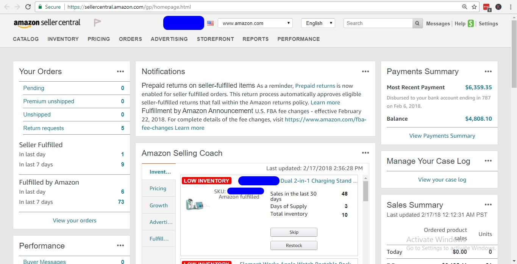Image resolution: width=517 pixels, height=264 pixels.
Task: Open Pending orders link
Action: tap(34, 88)
